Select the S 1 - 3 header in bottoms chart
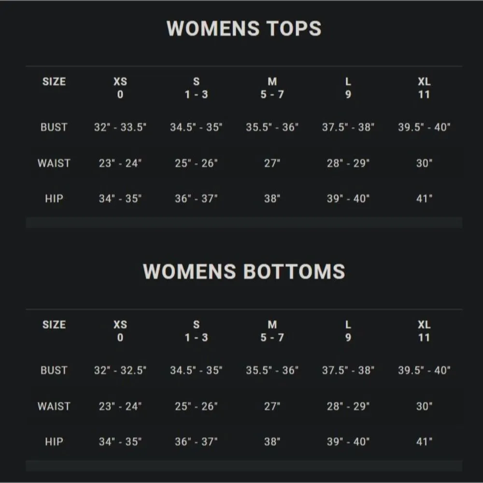The image size is (483, 483). 196,331
